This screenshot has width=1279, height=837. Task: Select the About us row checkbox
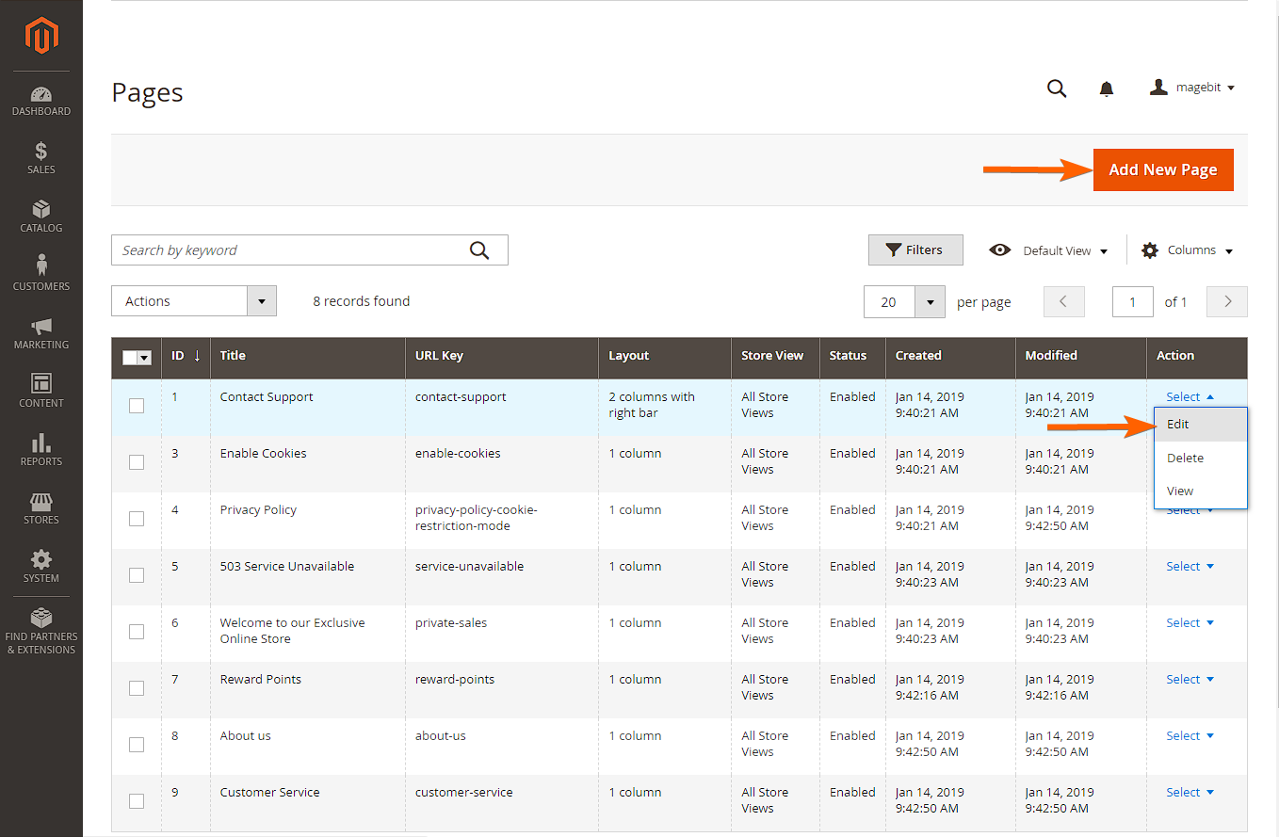click(x=137, y=745)
